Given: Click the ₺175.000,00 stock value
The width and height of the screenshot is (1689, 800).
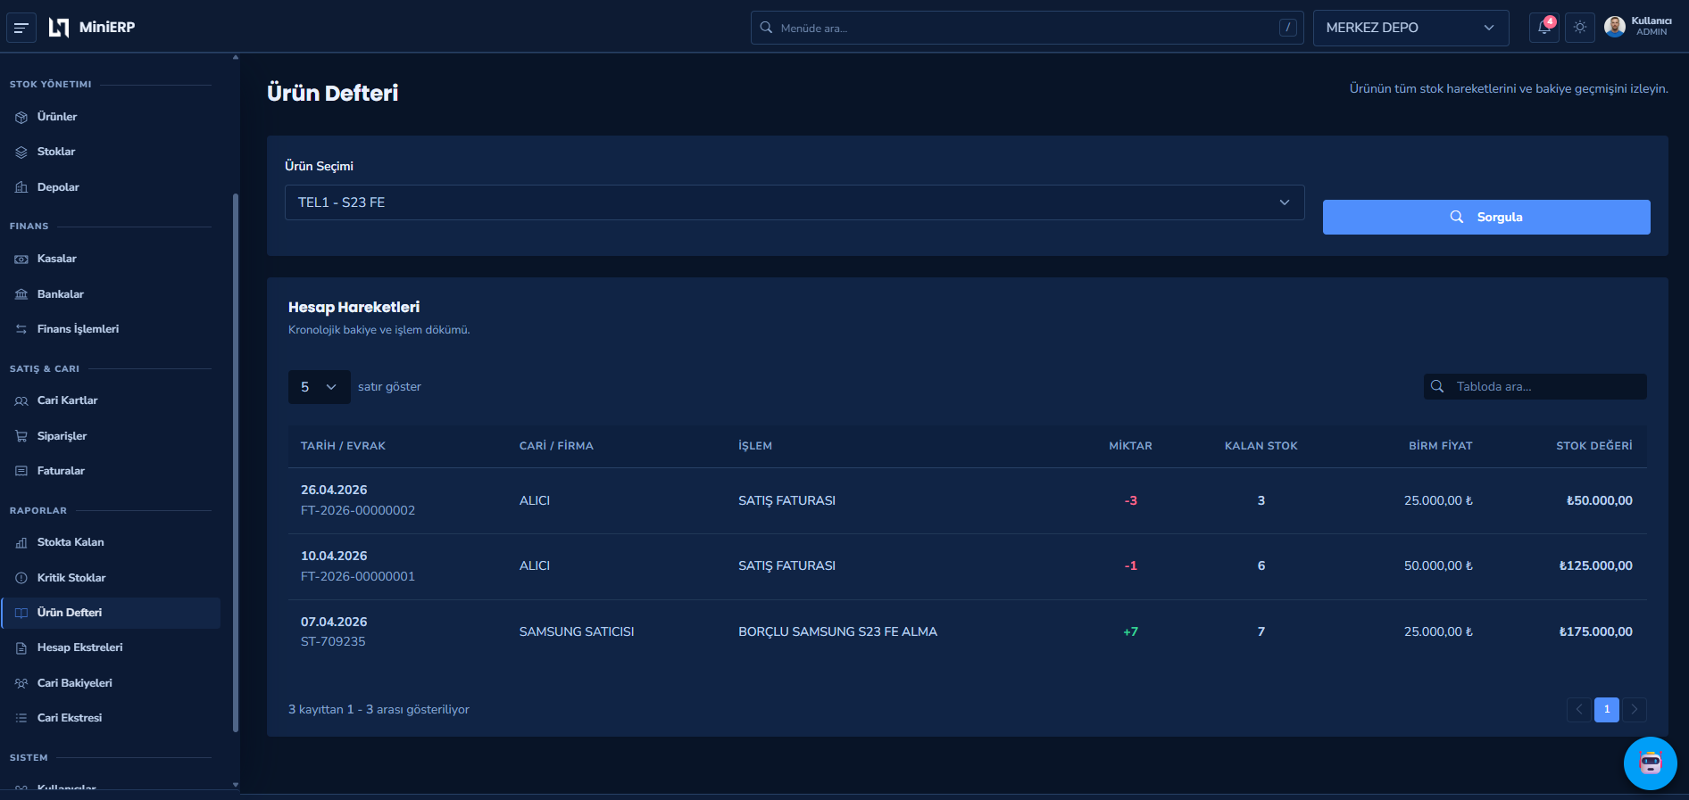Looking at the screenshot, I should tap(1595, 632).
